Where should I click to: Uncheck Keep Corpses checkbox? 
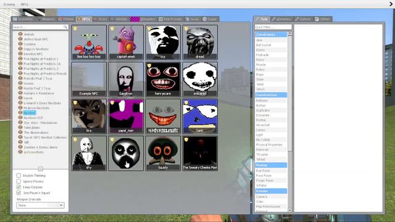point(19,187)
